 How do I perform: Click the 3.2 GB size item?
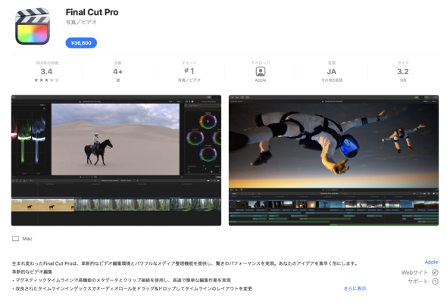point(403,71)
